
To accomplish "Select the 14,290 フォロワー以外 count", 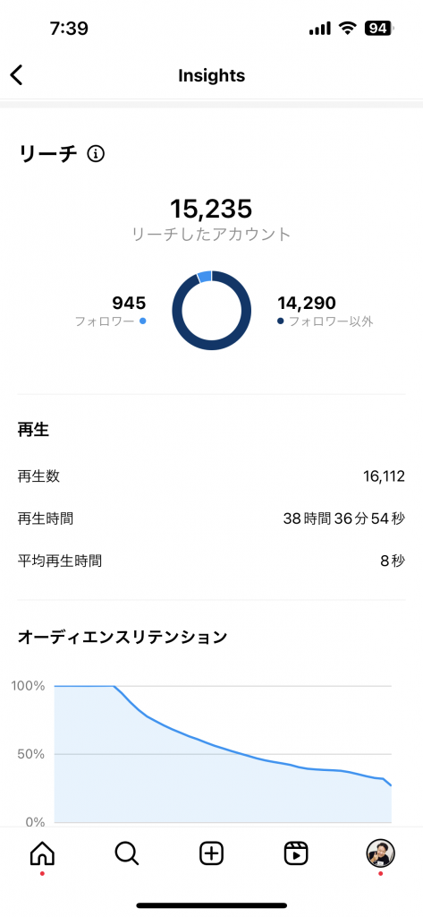I will coord(325,311).
